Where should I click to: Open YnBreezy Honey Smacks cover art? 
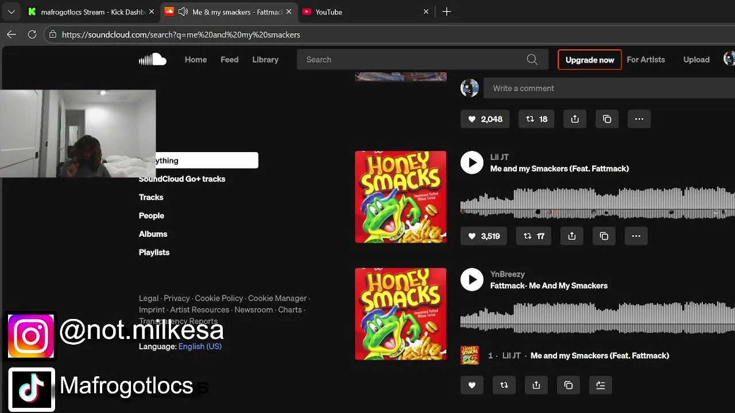[x=401, y=314]
